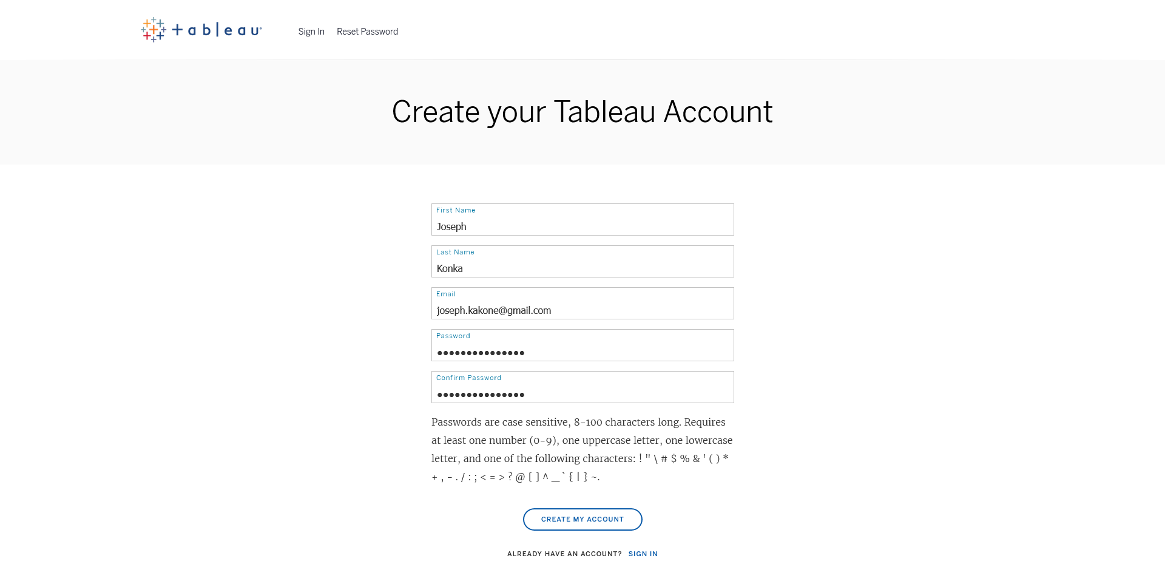This screenshot has width=1165, height=575.
Task: Focus the Email input field
Action: [582, 304]
